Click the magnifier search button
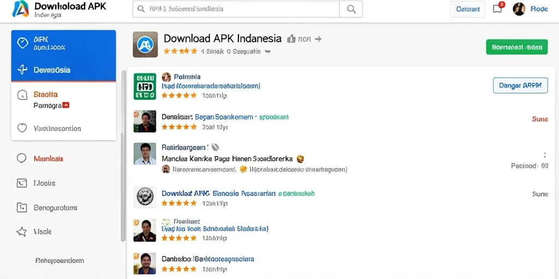559x279 pixels. pos(351,9)
